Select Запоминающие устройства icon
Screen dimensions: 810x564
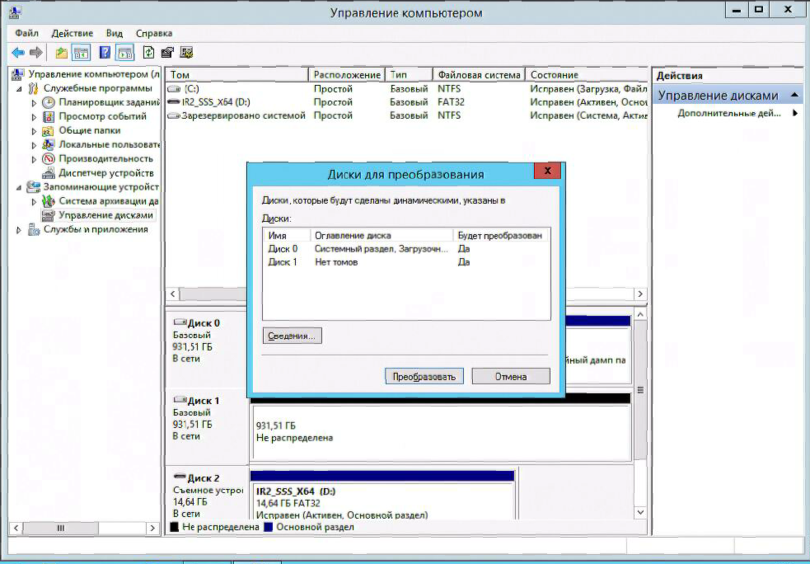coord(34,186)
